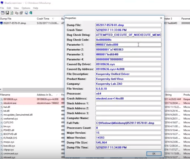Click the Copy Selected Items icon
190x159 pixels.
click(17, 13)
